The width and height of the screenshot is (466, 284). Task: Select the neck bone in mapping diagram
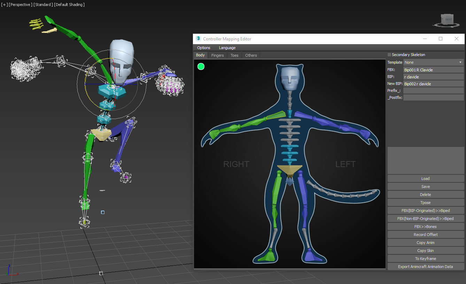290,113
